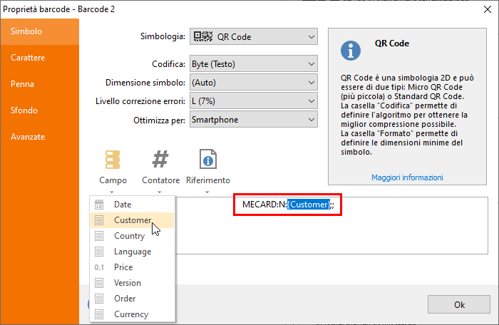This screenshot has height=325, width=499.
Task: Click the Contatore hash icon
Action: 160,160
